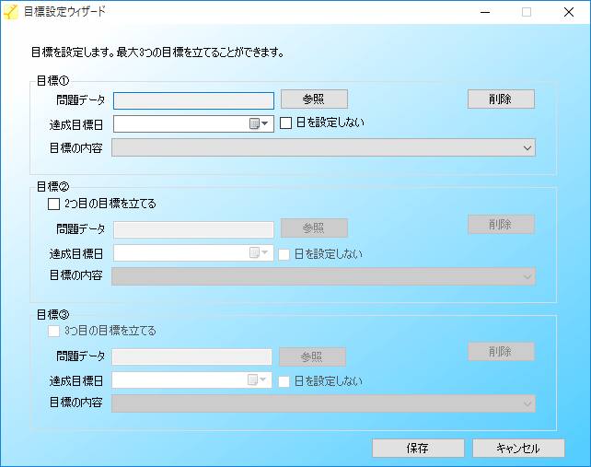
Task: Expand the 目標の内容 dropdown in 目標①
Action: (527, 147)
